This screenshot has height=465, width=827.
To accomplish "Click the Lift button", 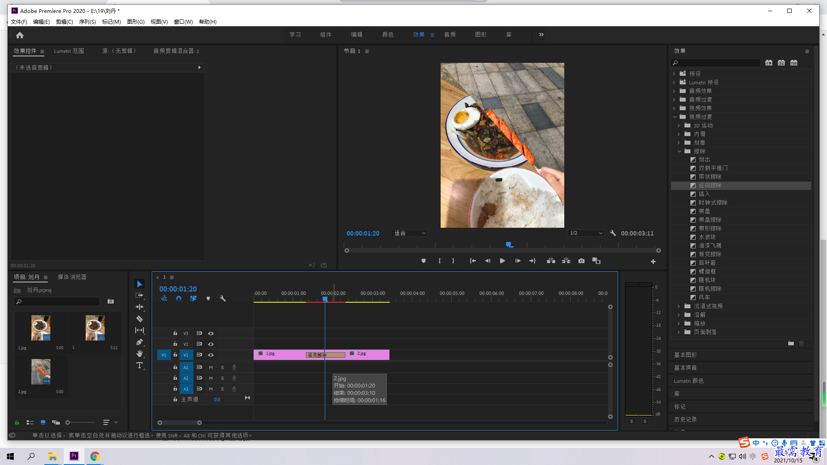I will point(551,261).
